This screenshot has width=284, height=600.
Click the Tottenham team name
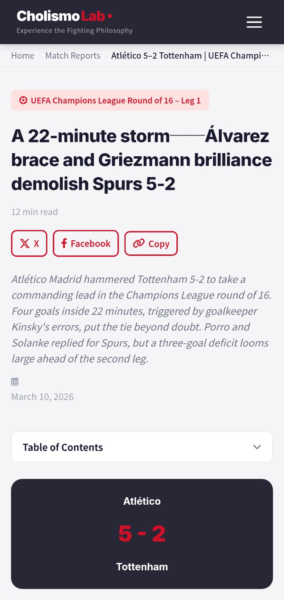coord(142,566)
